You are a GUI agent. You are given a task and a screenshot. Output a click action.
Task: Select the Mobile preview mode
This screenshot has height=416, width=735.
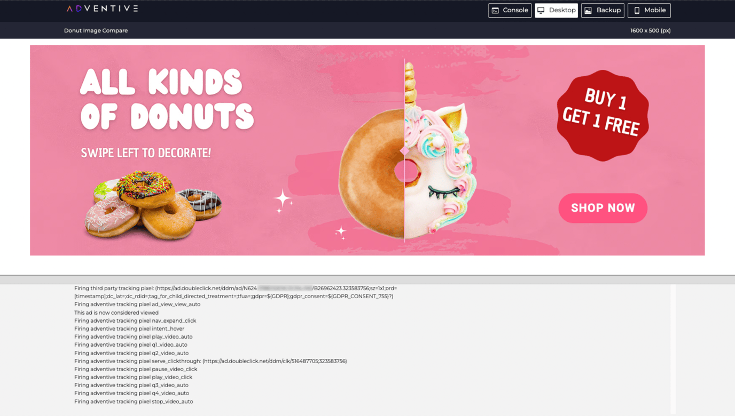(649, 10)
